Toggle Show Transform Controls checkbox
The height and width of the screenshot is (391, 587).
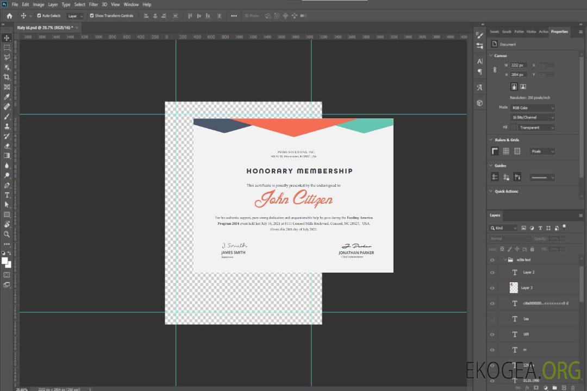pyautogui.click(x=92, y=16)
